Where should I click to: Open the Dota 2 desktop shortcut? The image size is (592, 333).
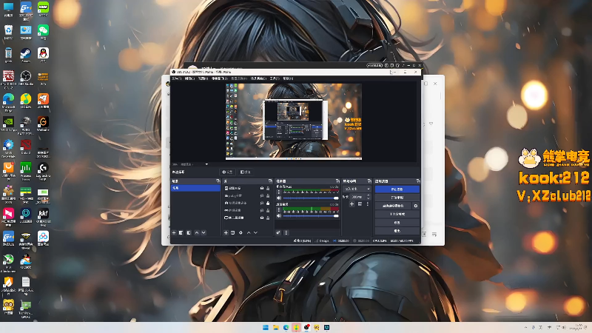click(x=26, y=147)
